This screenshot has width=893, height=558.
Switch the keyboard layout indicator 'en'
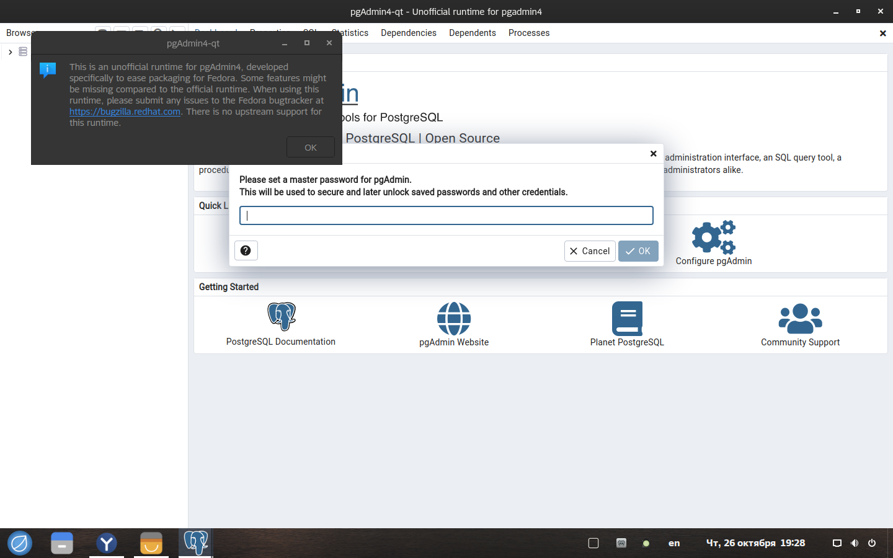pyautogui.click(x=674, y=543)
